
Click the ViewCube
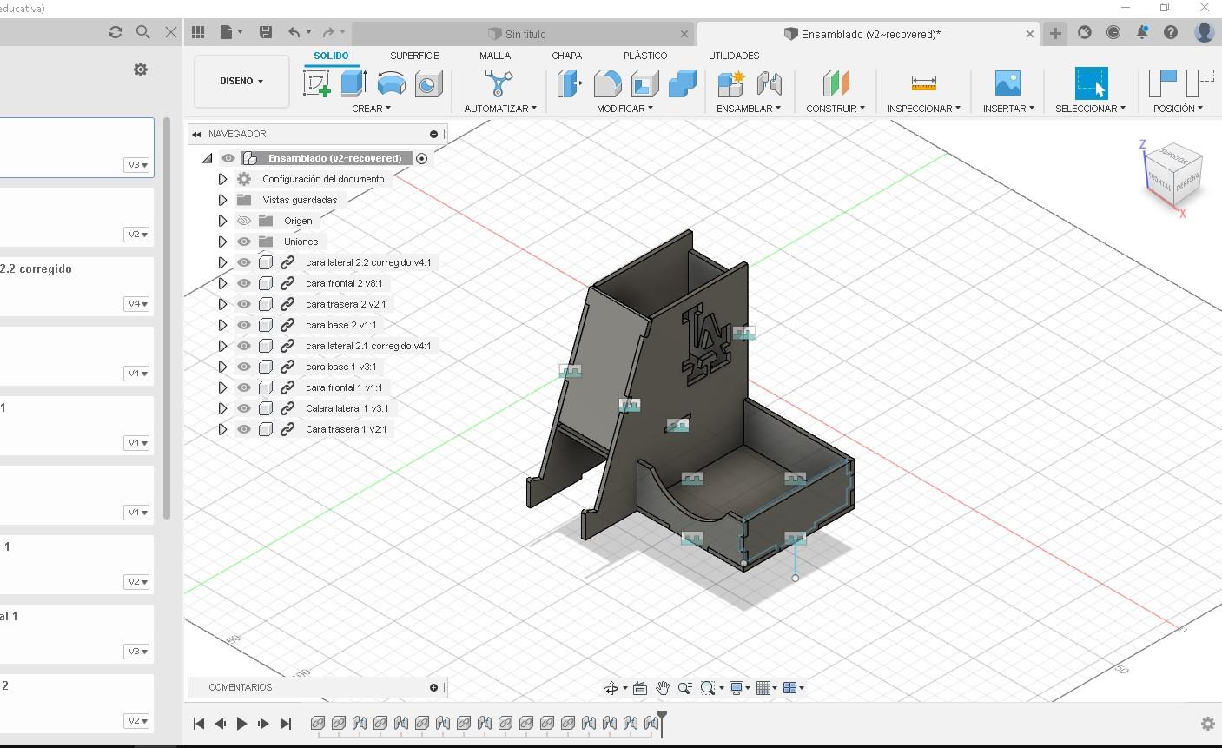pos(1173,178)
